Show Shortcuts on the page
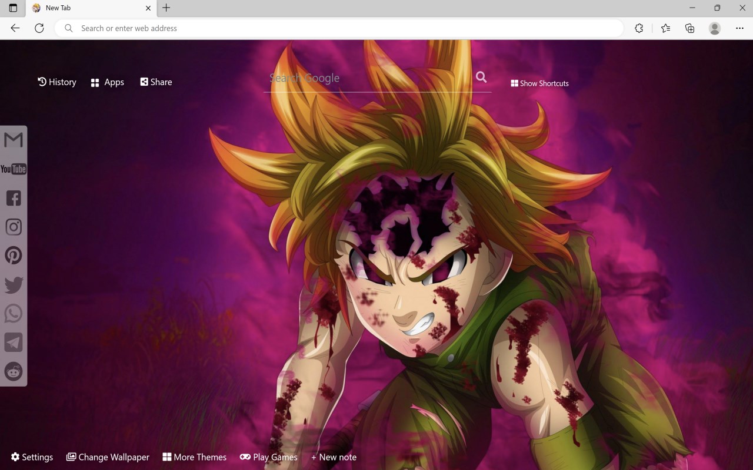753x470 pixels. 539,83
